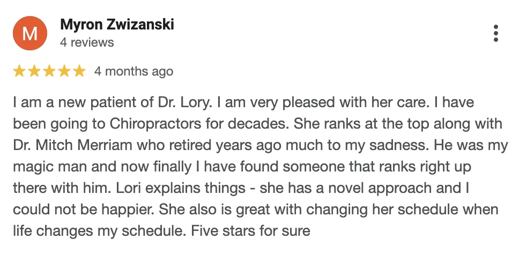The width and height of the screenshot is (519, 254).
Task: Click the "4 reviews" count text
Action: coord(87,42)
